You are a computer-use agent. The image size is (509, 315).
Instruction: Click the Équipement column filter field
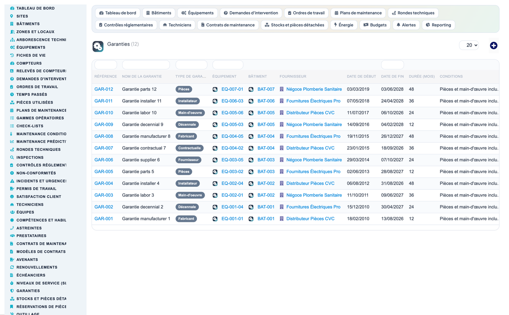(228, 65)
